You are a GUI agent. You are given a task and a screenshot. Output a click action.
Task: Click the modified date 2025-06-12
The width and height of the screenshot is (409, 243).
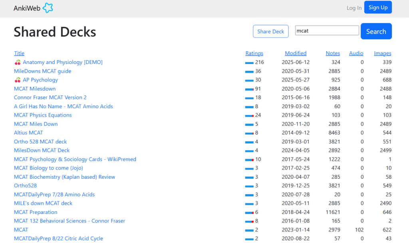pos(296,62)
